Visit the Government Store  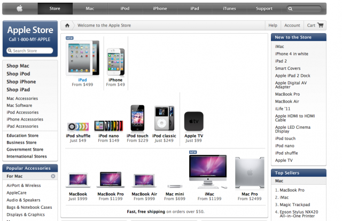[25, 149]
